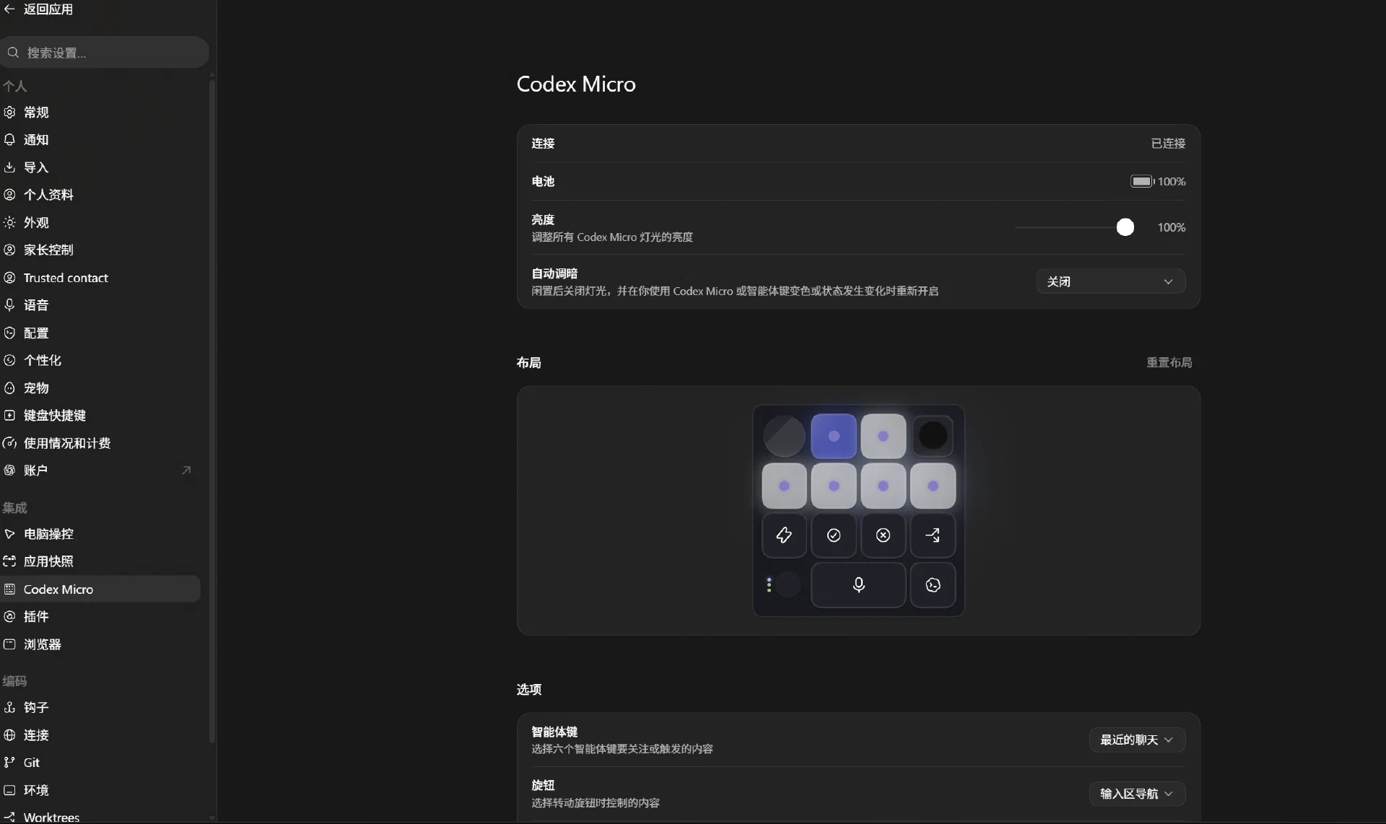This screenshot has width=1386, height=824.
Task: Open 浏览器 settings
Action: [100, 644]
